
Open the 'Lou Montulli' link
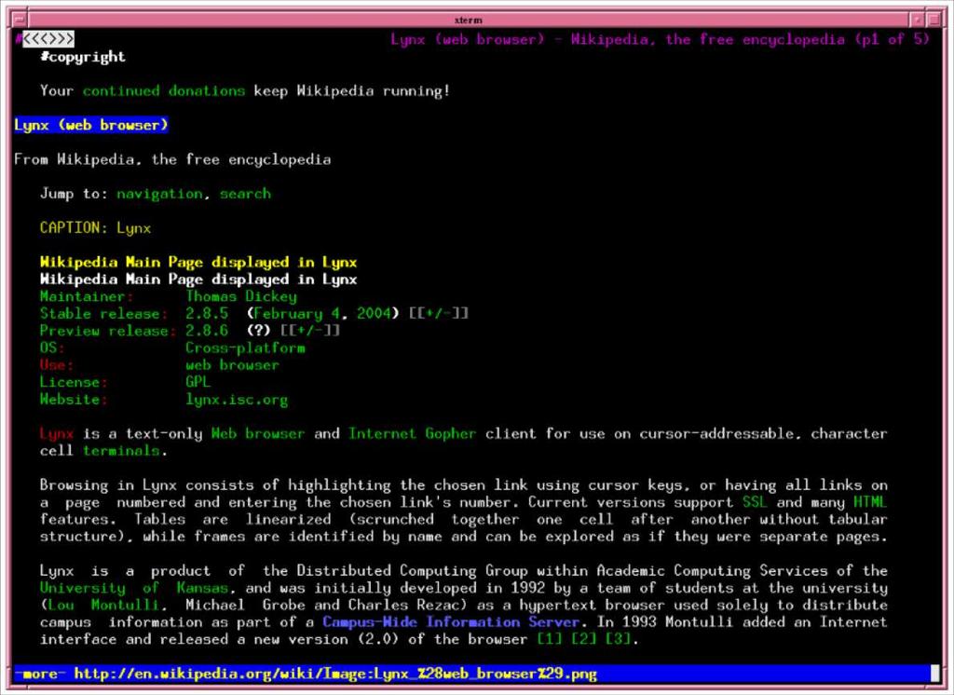104,606
